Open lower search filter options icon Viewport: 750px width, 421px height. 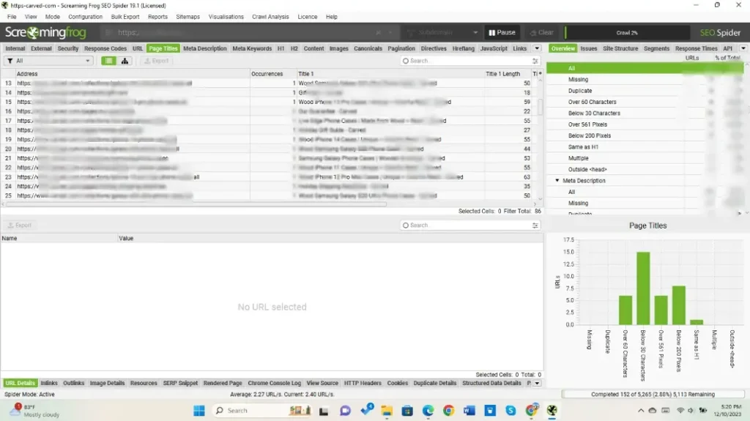click(535, 226)
